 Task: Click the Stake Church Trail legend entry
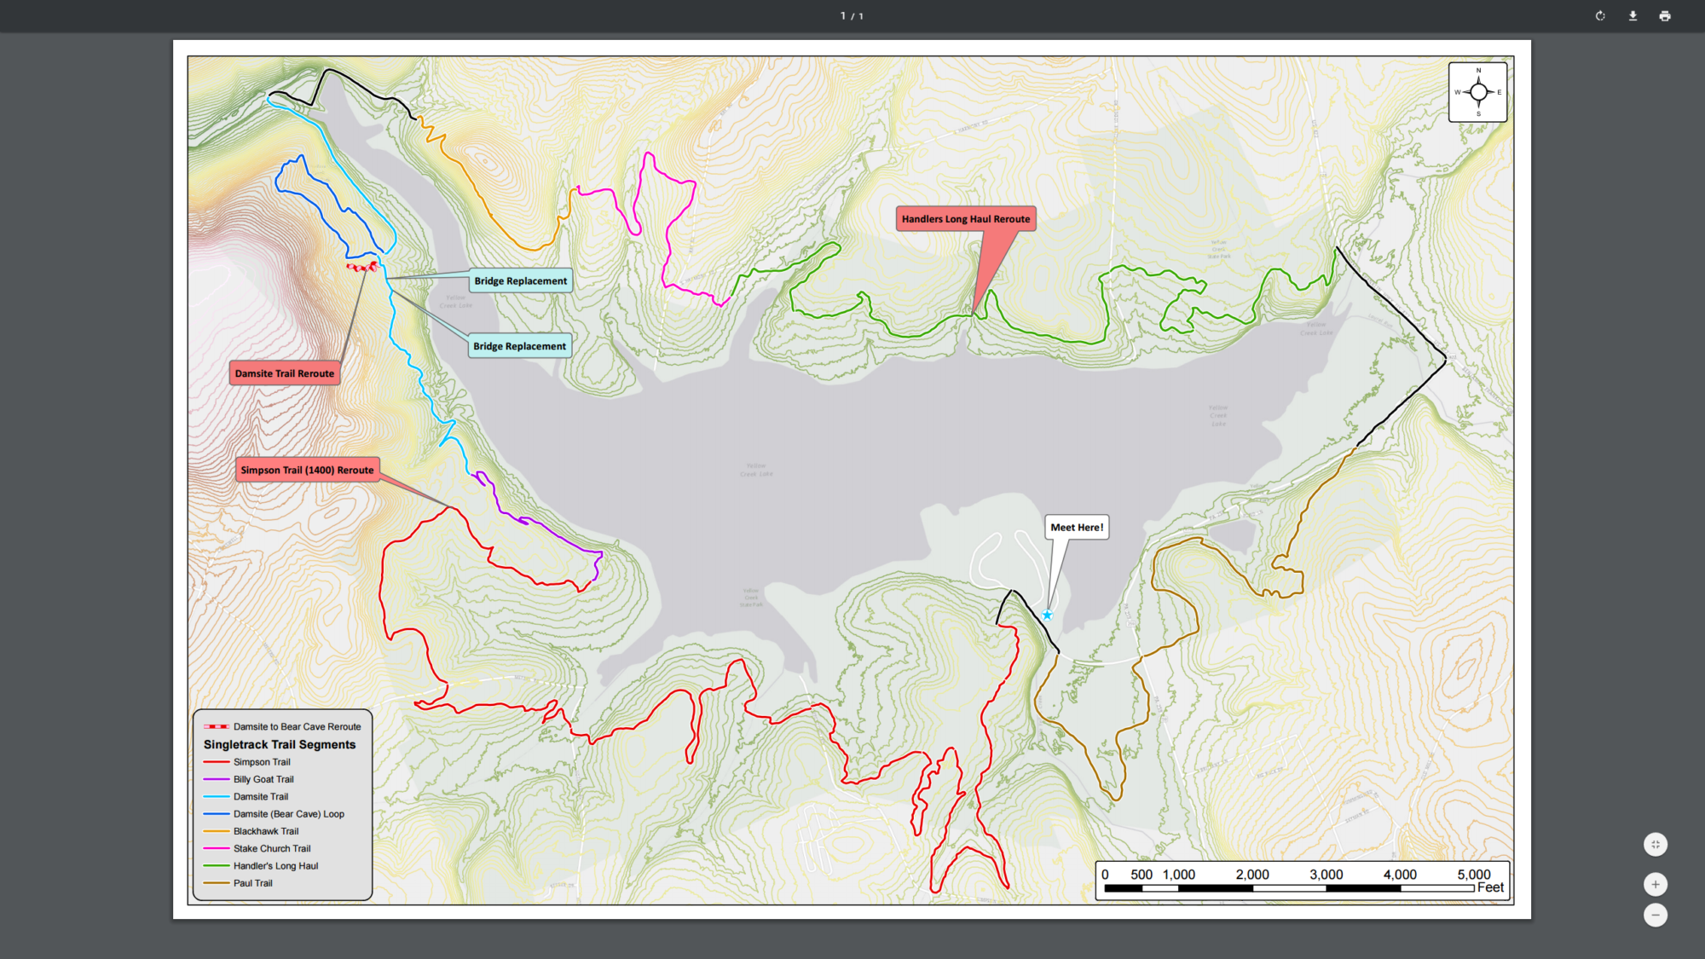272,848
